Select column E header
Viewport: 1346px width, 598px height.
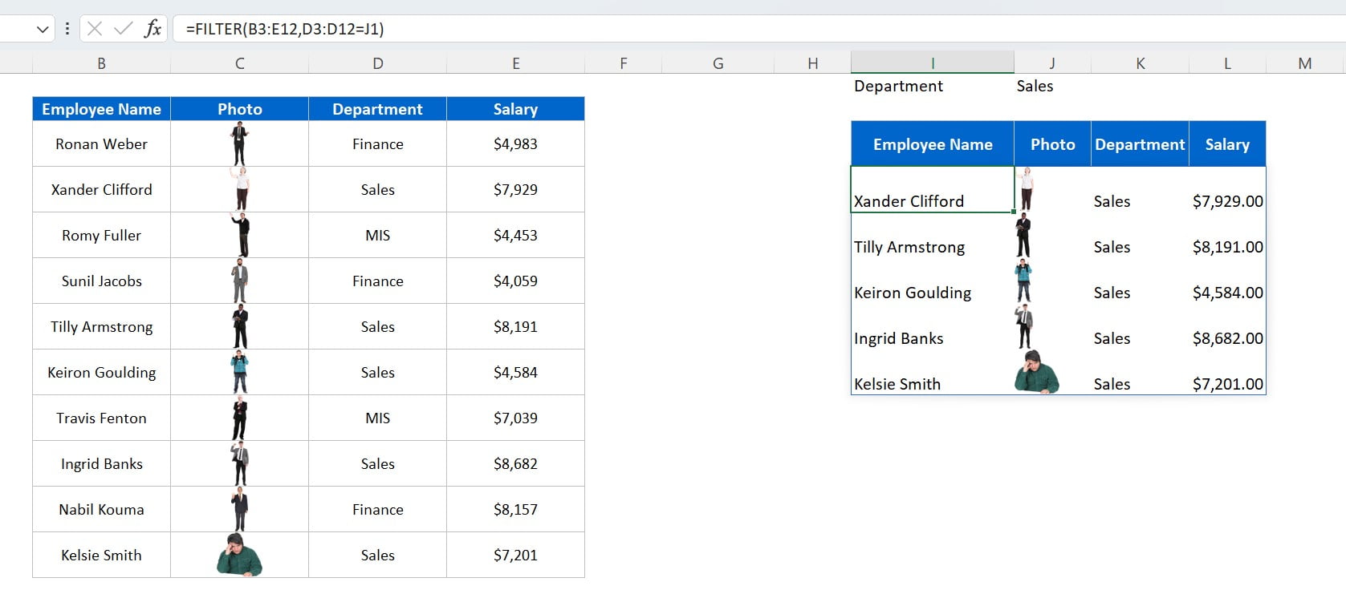pos(516,63)
